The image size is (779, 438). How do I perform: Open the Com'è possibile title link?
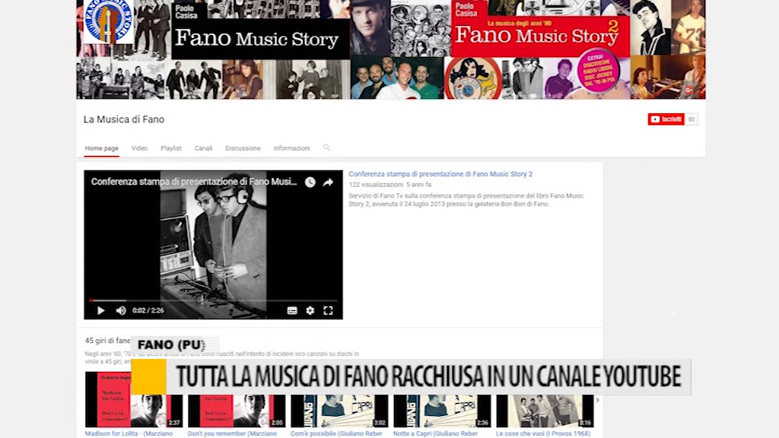click(336, 433)
